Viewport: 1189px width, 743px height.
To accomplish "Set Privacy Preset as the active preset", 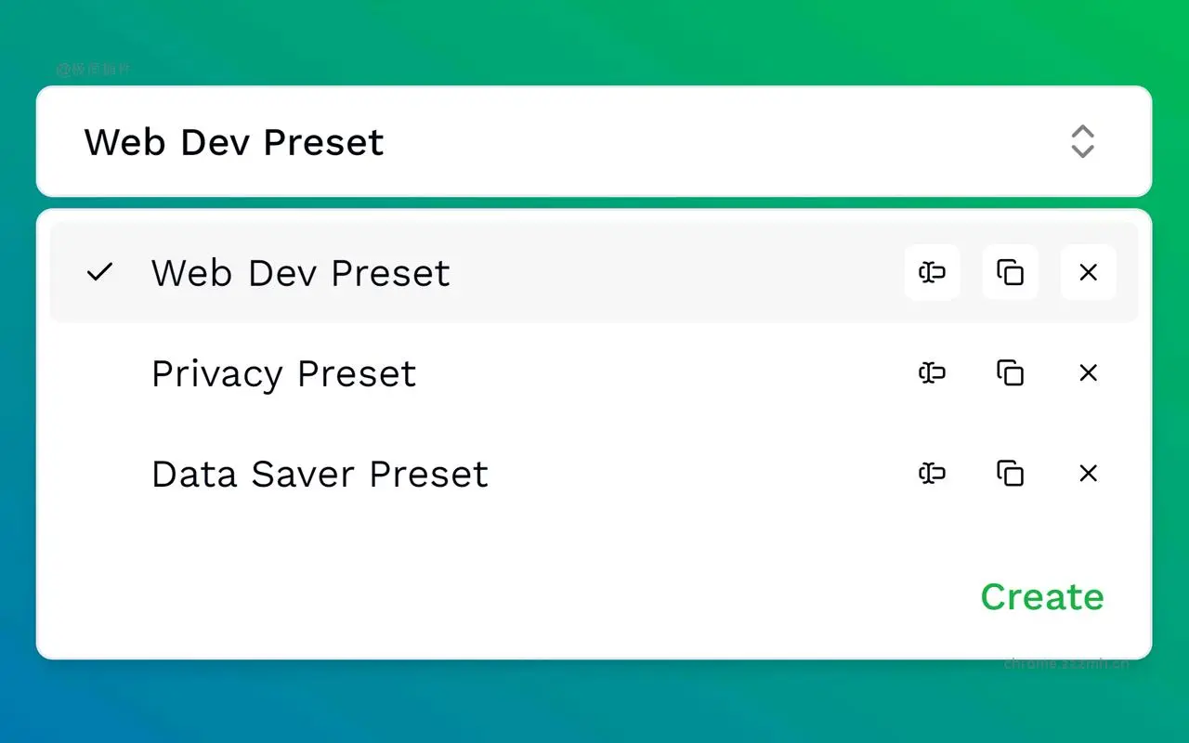I will 283,373.
